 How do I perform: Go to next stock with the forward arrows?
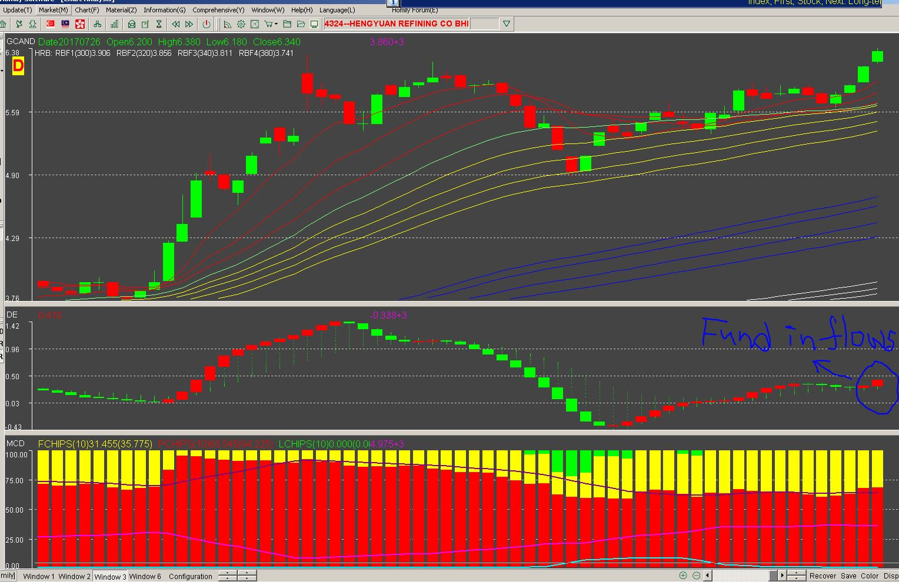189,24
